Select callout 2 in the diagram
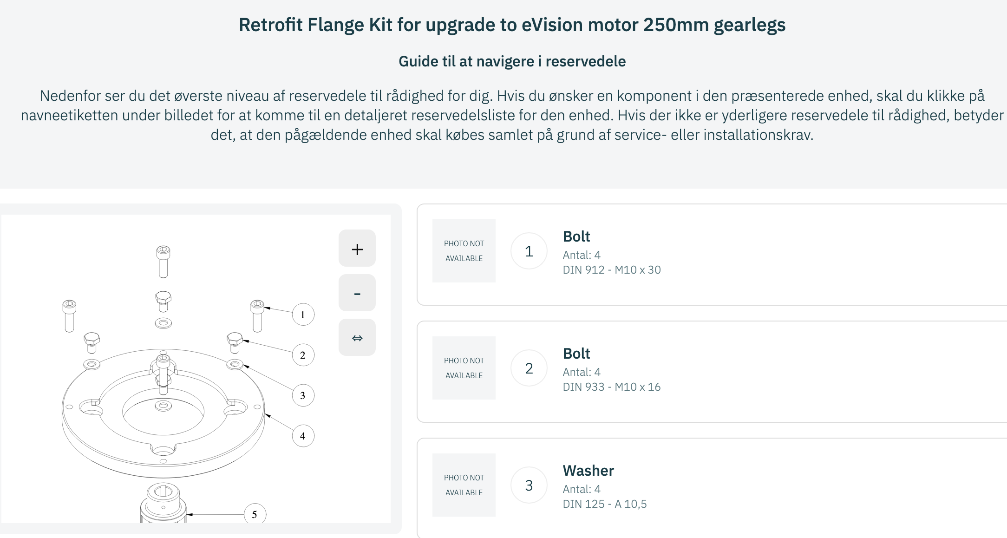Screen dimensions: 1007x538 (x=303, y=355)
